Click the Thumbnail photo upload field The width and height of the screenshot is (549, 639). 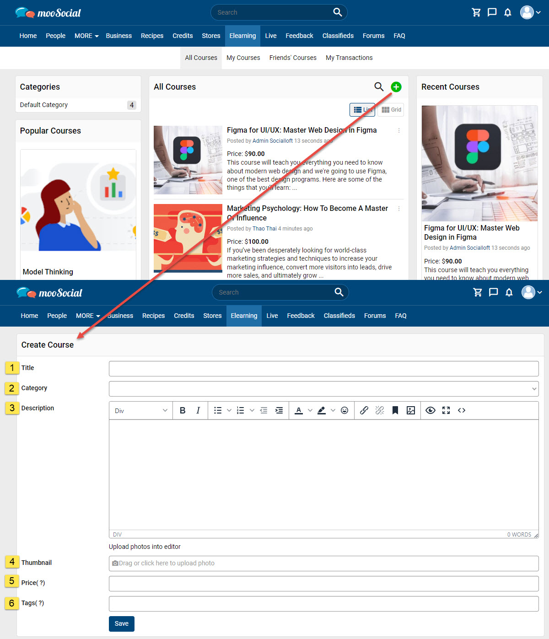coord(323,564)
